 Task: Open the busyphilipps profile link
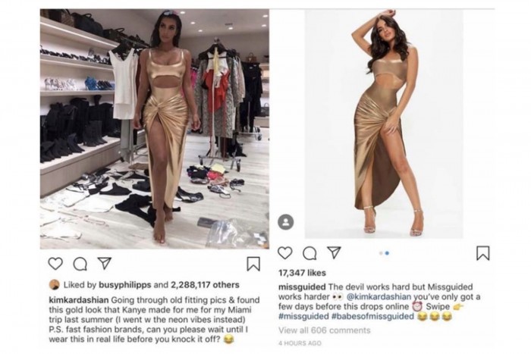click(125, 285)
